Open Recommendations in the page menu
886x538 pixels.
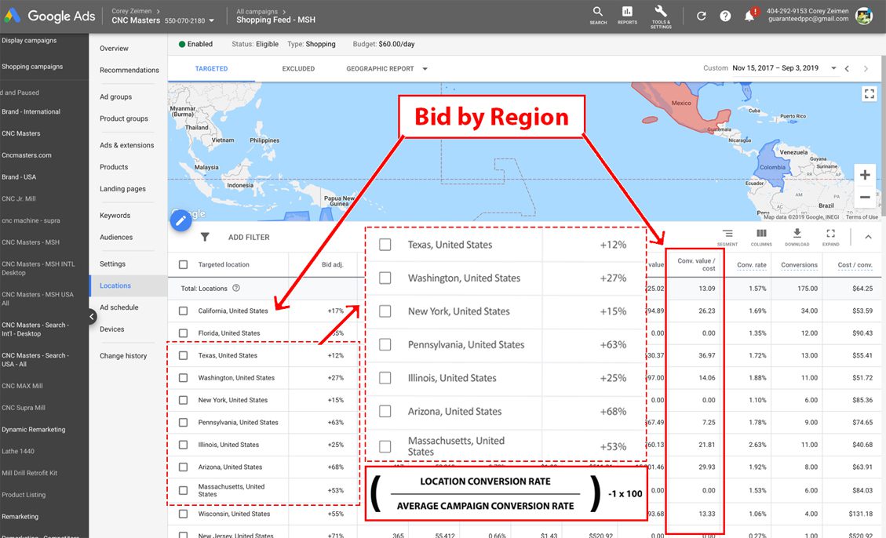(129, 70)
